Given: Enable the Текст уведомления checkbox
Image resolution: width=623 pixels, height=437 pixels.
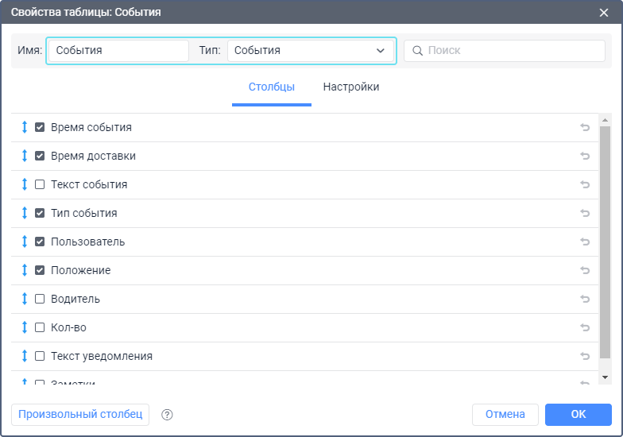Looking at the screenshot, I should [40, 356].
